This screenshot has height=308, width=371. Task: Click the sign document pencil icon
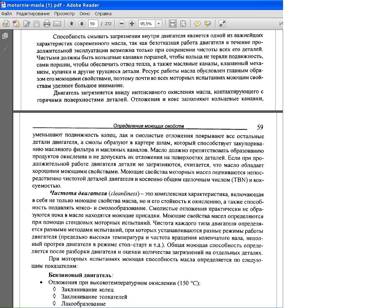[x=26, y=24]
